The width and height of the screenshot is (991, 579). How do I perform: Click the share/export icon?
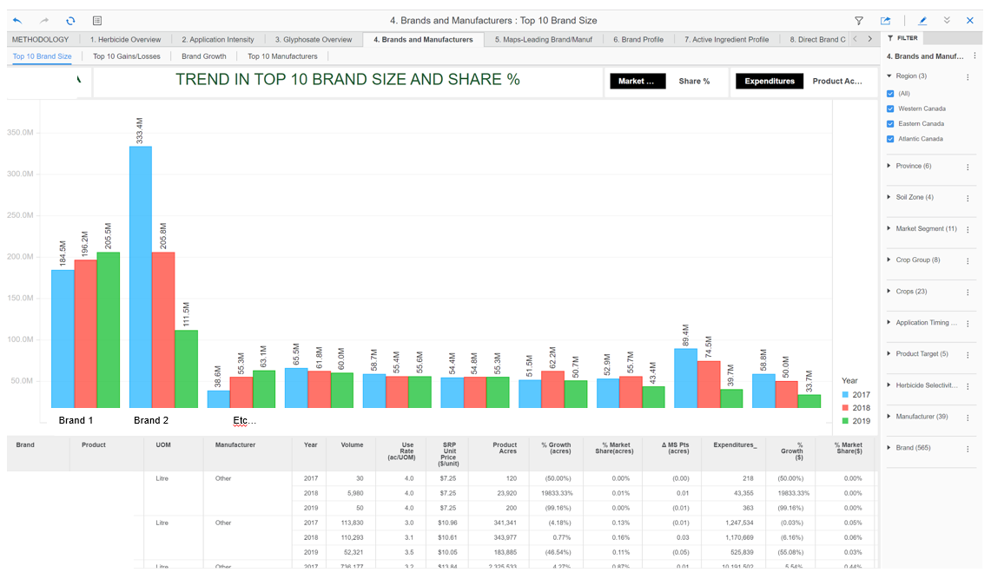[x=885, y=21]
